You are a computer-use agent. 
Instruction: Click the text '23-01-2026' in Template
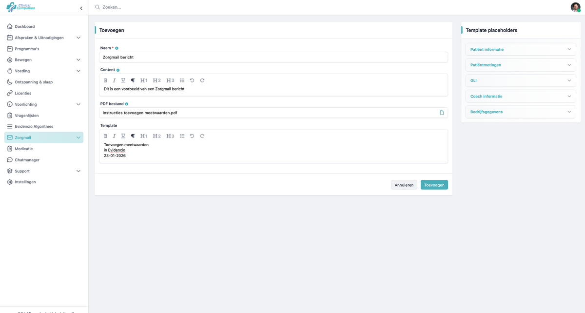(x=115, y=156)
